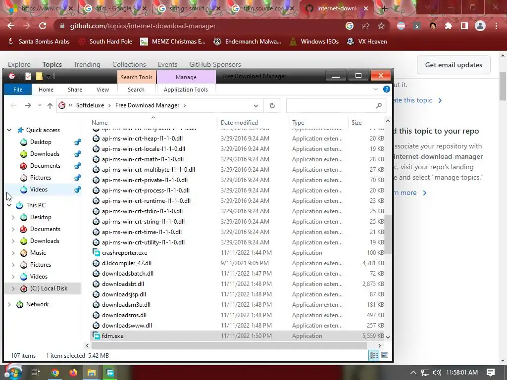The width and height of the screenshot is (507, 380).
Task: Open the Chrome profile avatar icon
Action: 480,26
